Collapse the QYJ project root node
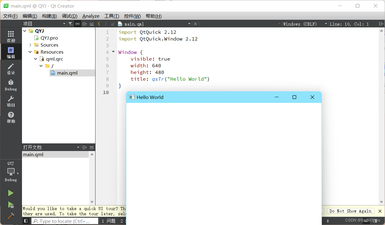 click(25, 31)
